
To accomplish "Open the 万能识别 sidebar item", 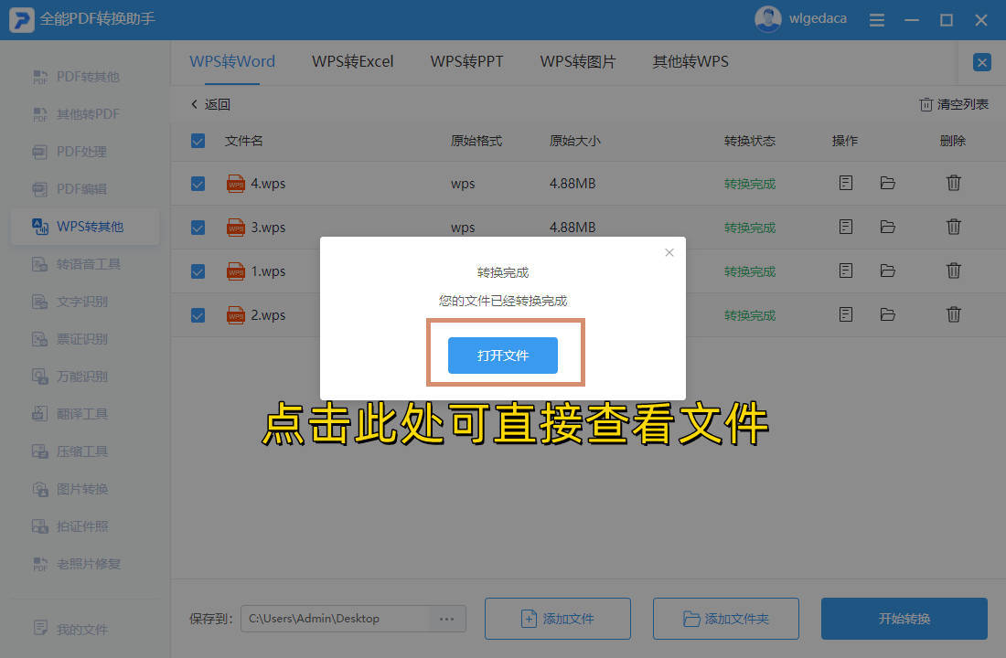I will click(x=70, y=377).
